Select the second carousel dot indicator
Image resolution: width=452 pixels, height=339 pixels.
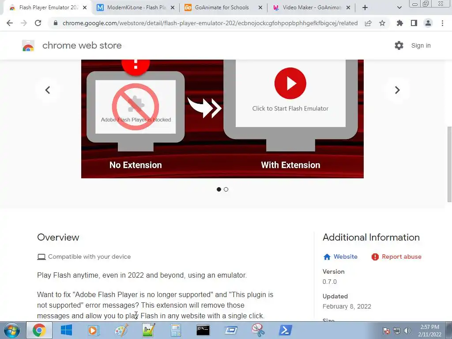(x=226, y=189)
